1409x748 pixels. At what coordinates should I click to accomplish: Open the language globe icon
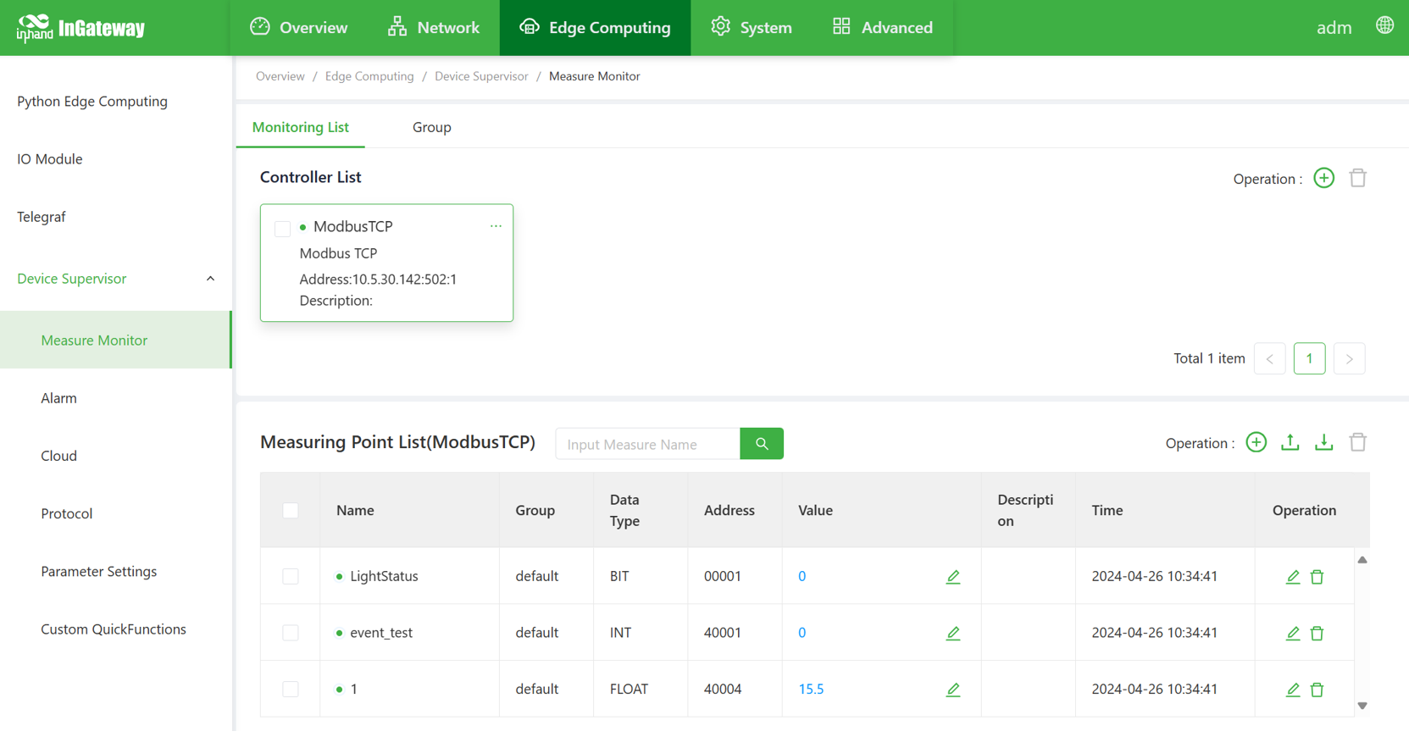(x=1384, y=26)
